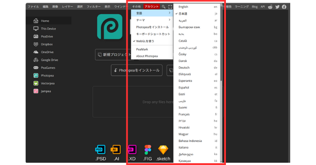Choose Español as the language

[x=196, y=88]
